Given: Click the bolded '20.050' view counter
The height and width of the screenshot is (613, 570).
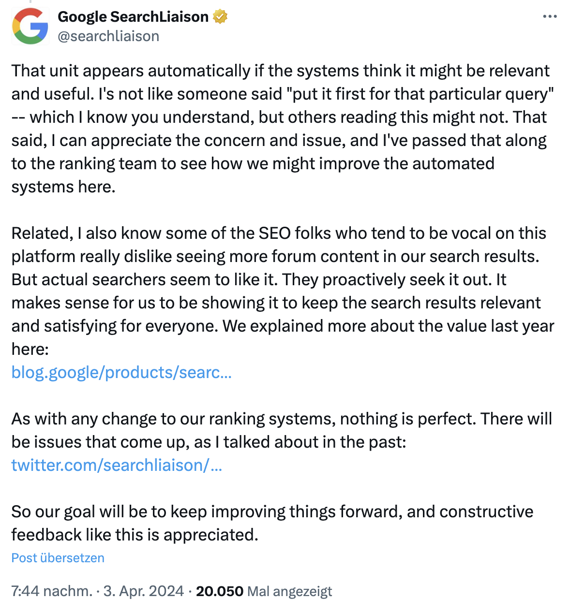Looking at the screenshot, I should click(x=219, y=591).
